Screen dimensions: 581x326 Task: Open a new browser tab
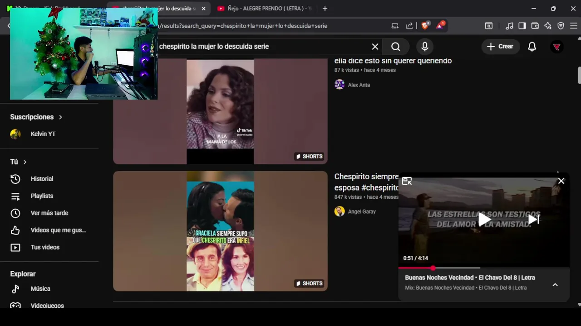click(325, 8)
